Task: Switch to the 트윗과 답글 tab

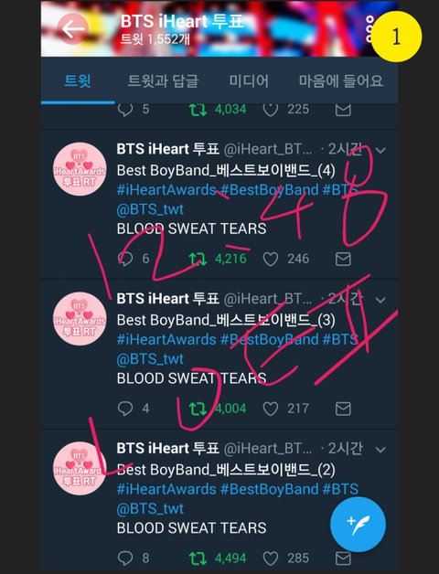Action: click(163, 80)
